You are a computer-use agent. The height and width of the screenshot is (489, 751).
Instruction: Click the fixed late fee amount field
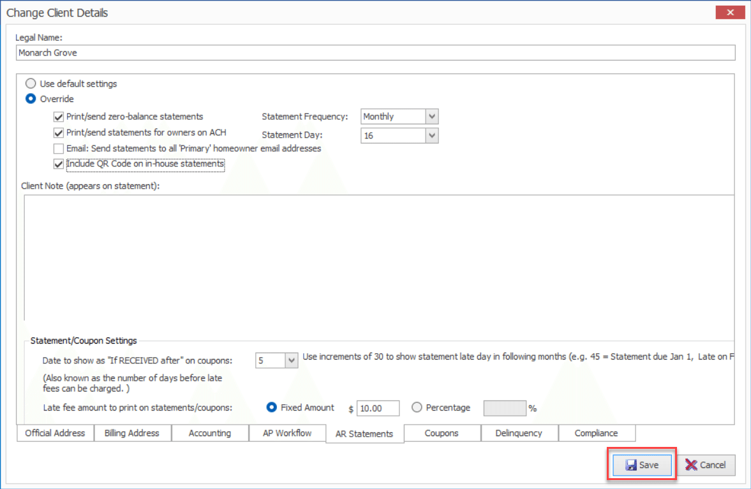[x=378, y=408]
